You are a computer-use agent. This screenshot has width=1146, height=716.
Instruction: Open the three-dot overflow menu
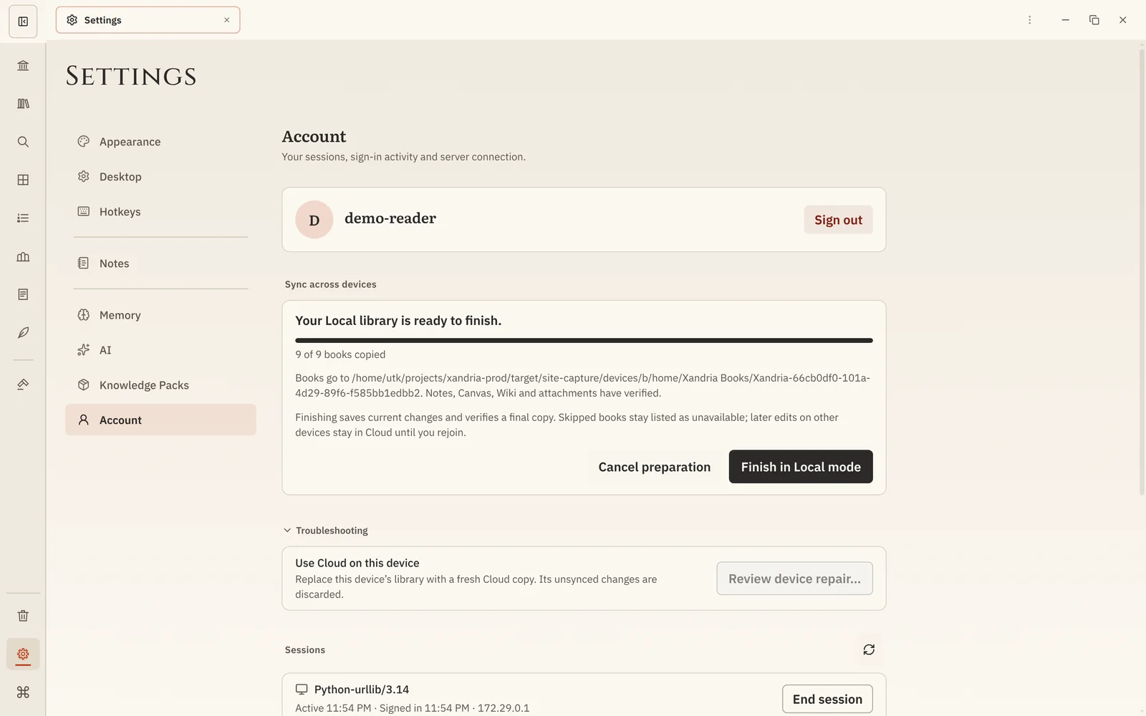tap(1030, 20)
